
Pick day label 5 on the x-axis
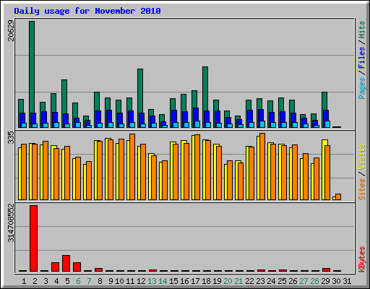pos(67,281)
